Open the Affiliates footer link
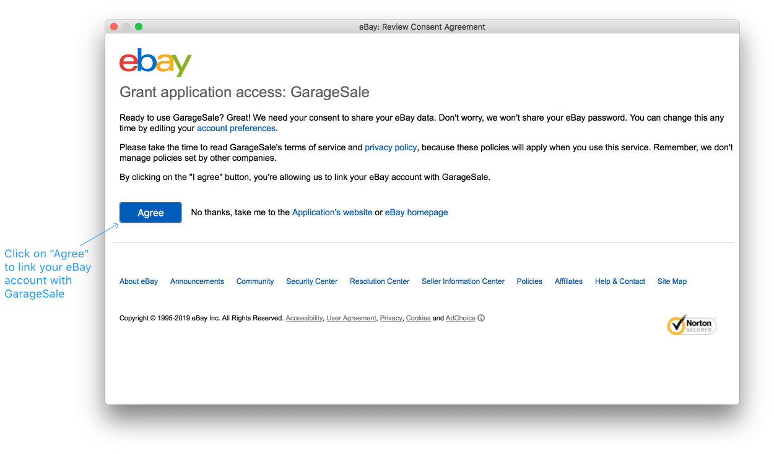This screenshot has height=454, width=774. click(568, 281)
